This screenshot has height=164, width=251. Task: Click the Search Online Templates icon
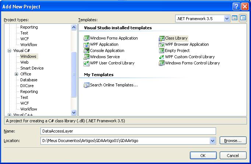click(87, 85)
